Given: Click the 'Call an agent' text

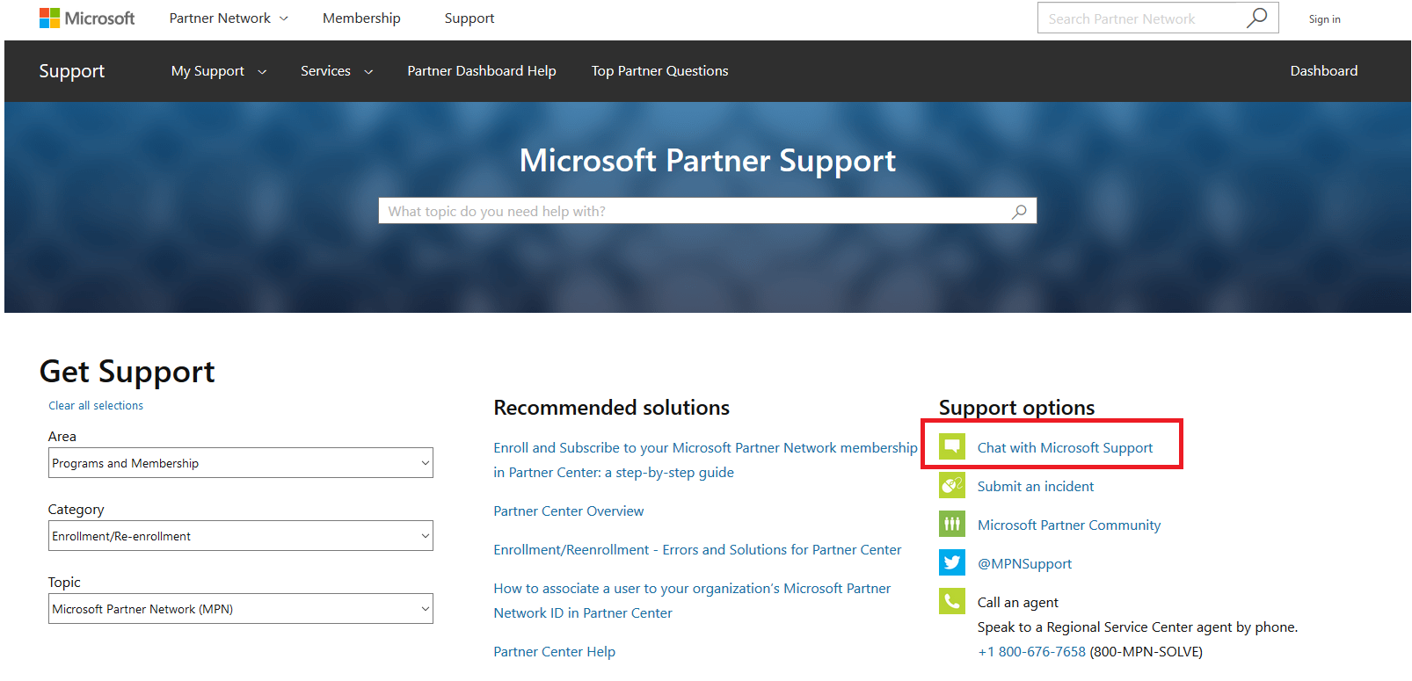Looking at the screenshot, I should coord(1018,602).
